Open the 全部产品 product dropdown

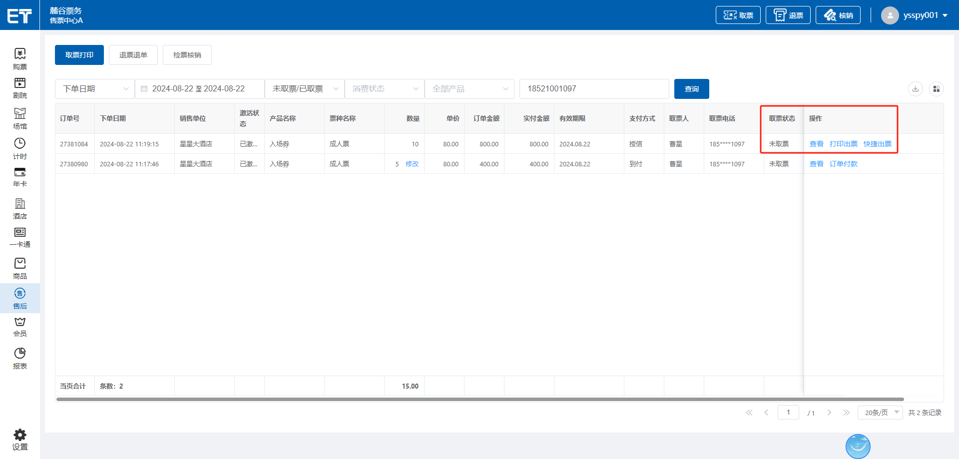469,89
